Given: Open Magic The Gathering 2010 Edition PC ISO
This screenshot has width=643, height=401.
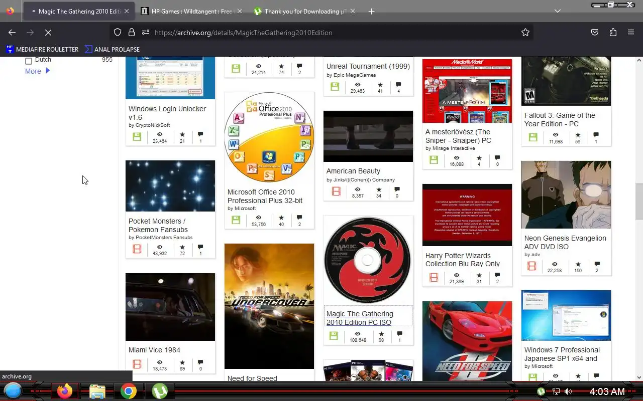Looking at the screenshot, I should click(x=360, y=318).
